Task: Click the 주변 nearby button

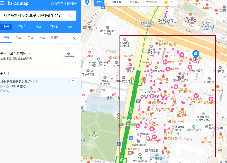Action: point(99,2)
